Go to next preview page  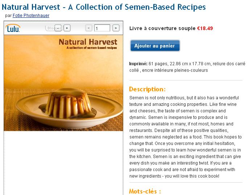[116, 28]
